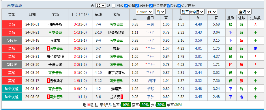Click the 日期 column header

click(32, 15)
